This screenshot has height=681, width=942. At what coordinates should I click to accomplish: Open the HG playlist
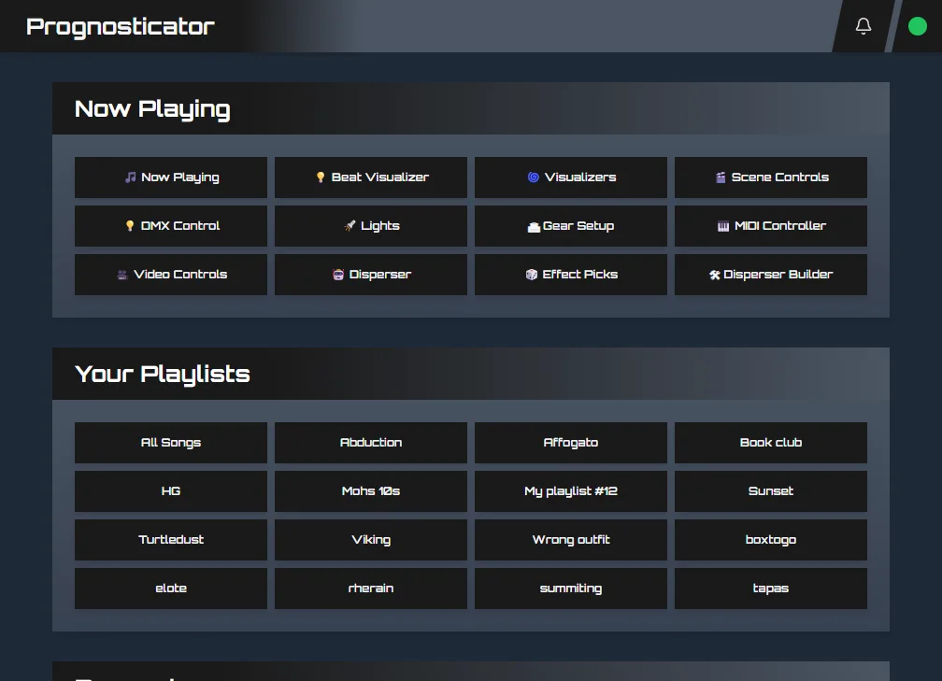click(171, 491)
